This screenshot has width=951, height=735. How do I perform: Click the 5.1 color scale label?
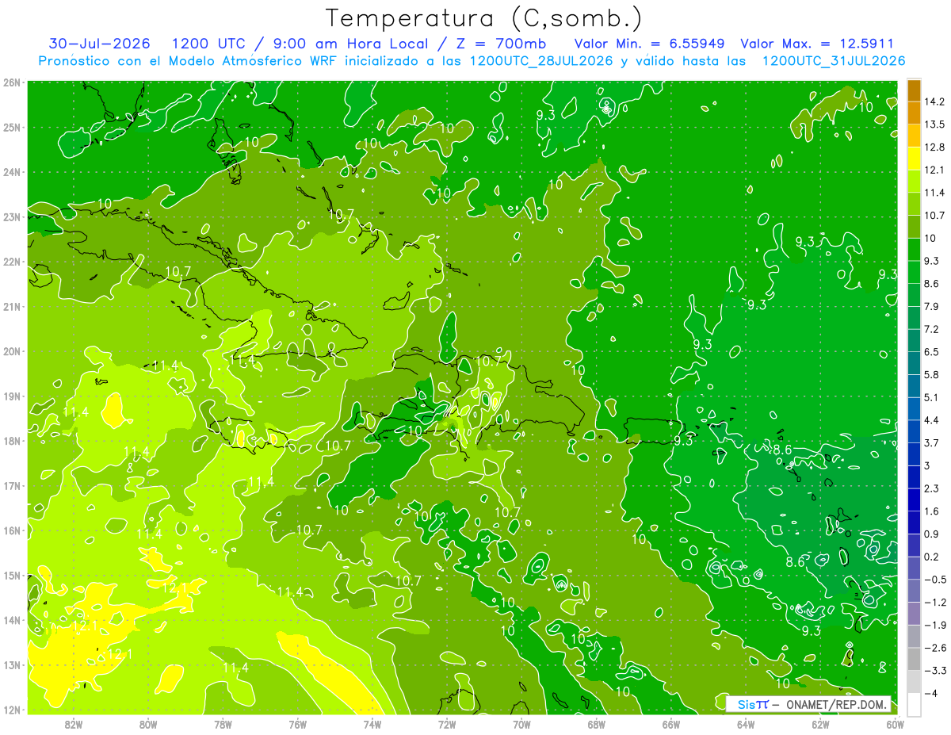pos(932,397)
